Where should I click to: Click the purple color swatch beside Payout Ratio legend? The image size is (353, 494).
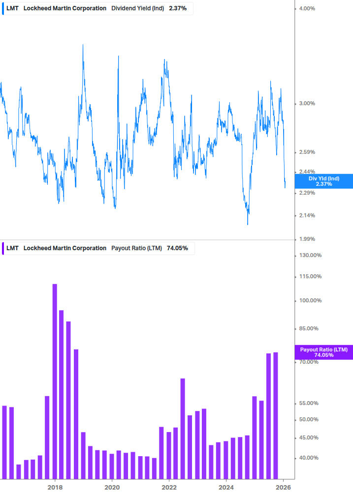(2, 248)
